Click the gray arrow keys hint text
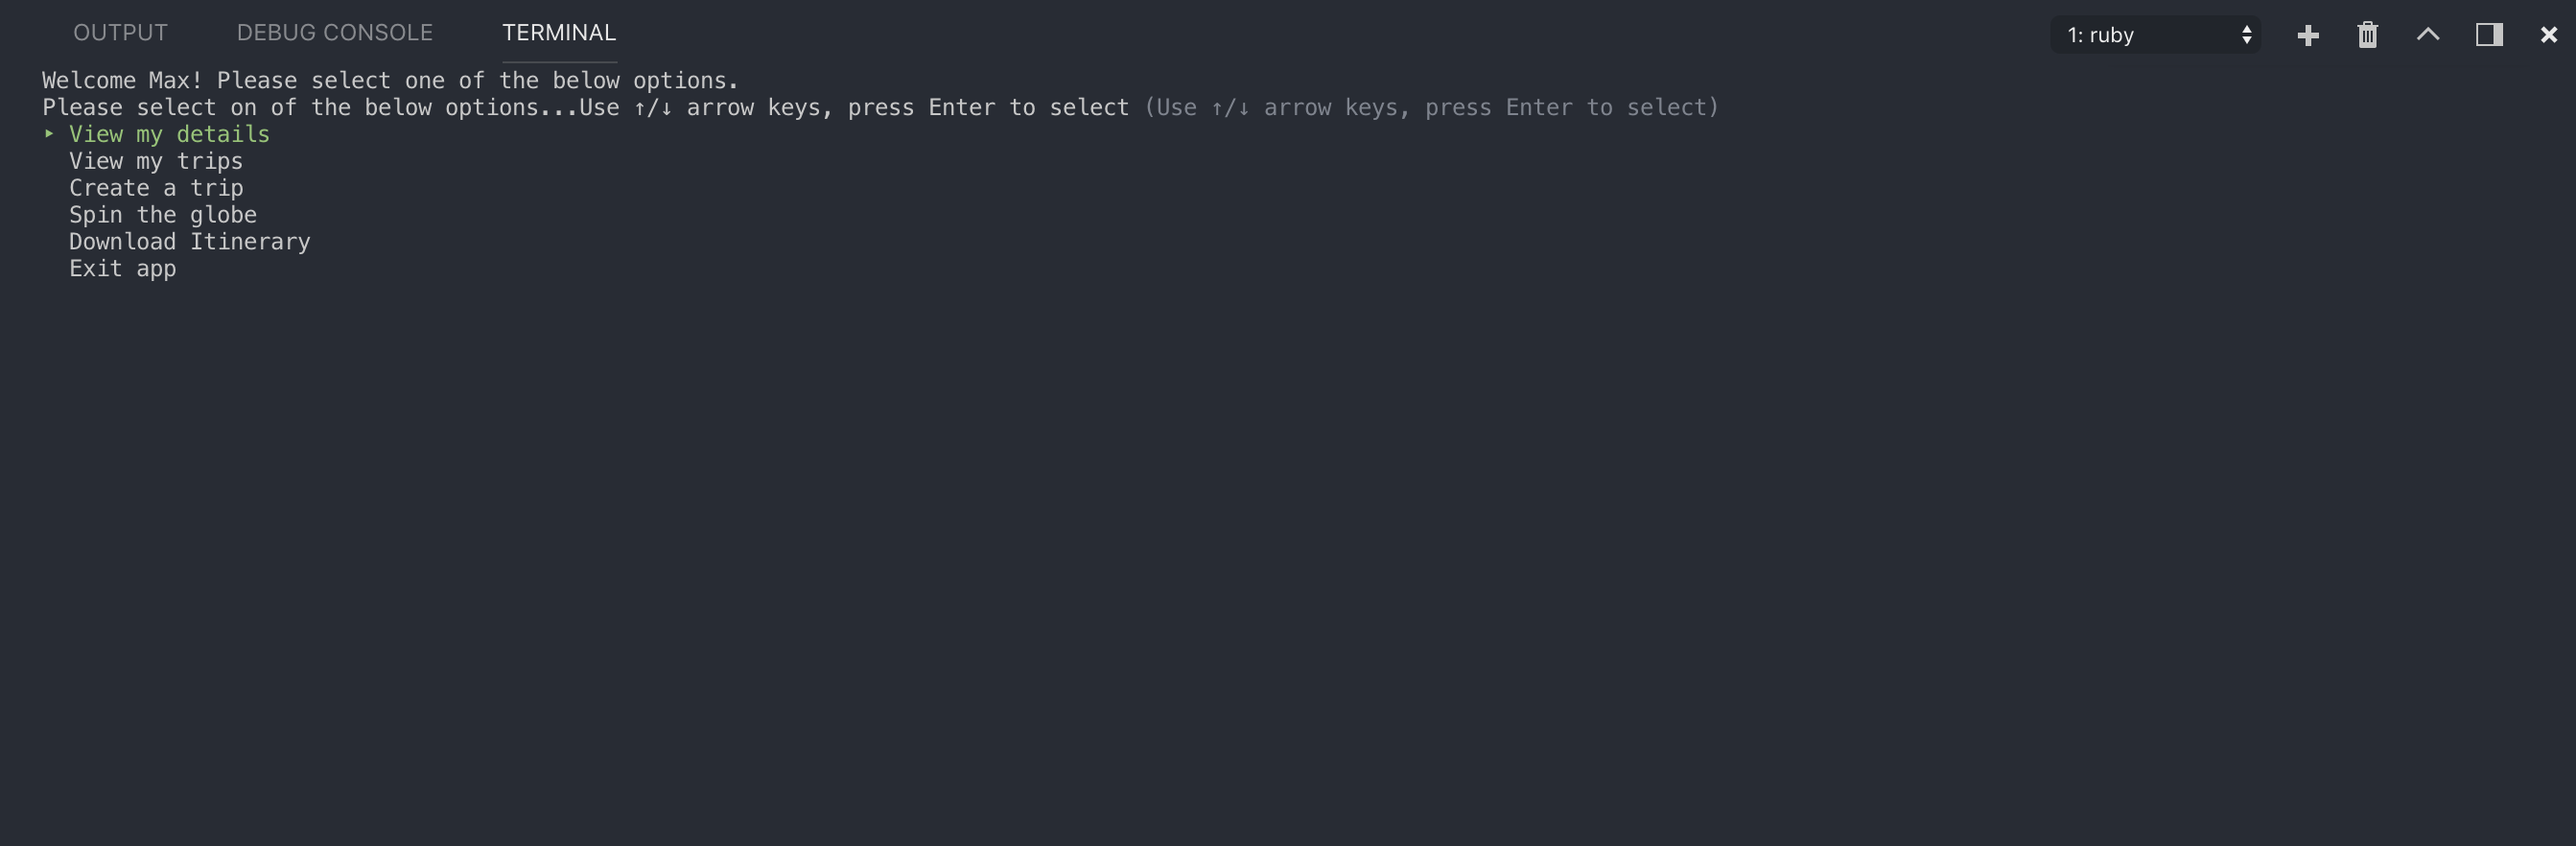 coord(1431,107)
